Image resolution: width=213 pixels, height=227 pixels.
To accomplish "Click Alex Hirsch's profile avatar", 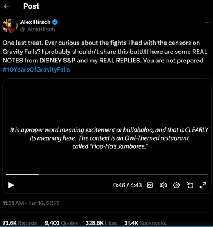I will click(x=10, y=26).
